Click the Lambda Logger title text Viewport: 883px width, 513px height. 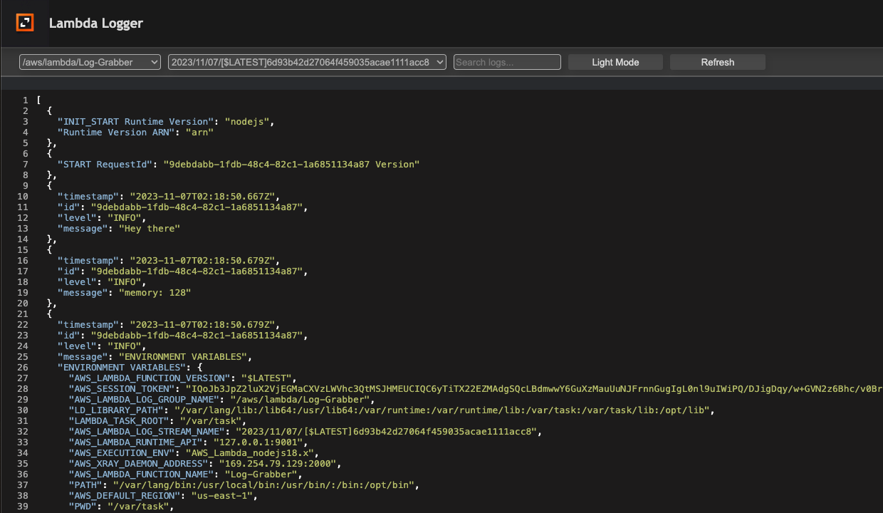96,23
